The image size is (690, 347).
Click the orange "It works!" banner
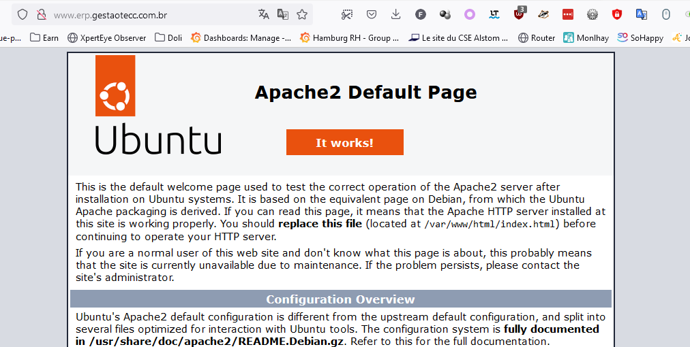344,142
